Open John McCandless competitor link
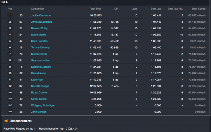211x132 pixels. [x=41, y=22]
